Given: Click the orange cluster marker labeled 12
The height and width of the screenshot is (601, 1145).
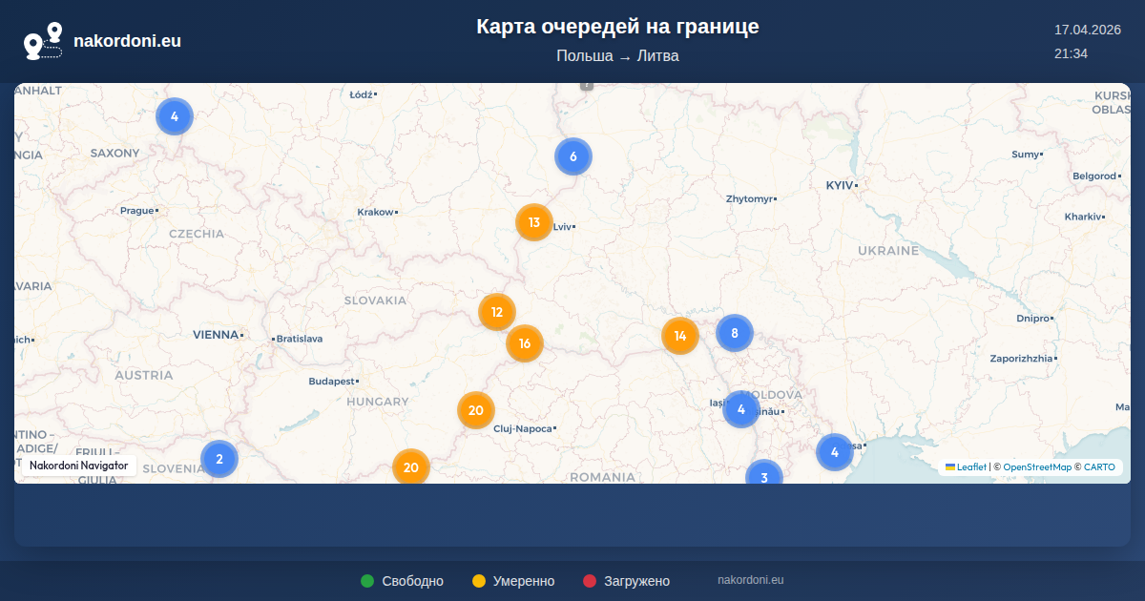Looking at the screenshot, I should pyautogui.click(x=497, y=312).
